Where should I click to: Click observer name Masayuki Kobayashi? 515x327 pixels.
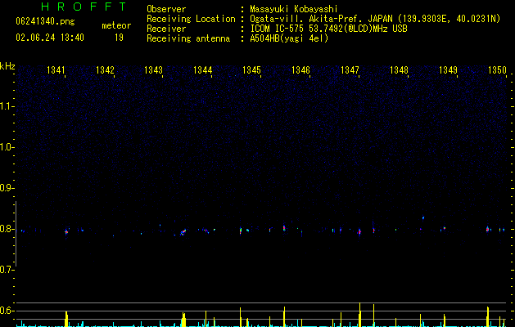pyautogui.click(x=294, y=9)
